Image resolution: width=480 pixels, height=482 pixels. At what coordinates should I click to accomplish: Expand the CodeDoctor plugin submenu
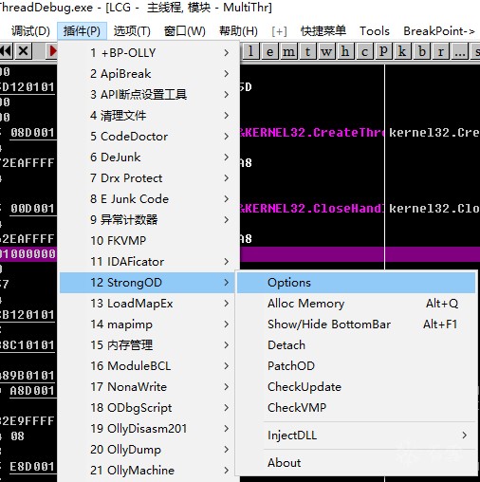point(147,136)
